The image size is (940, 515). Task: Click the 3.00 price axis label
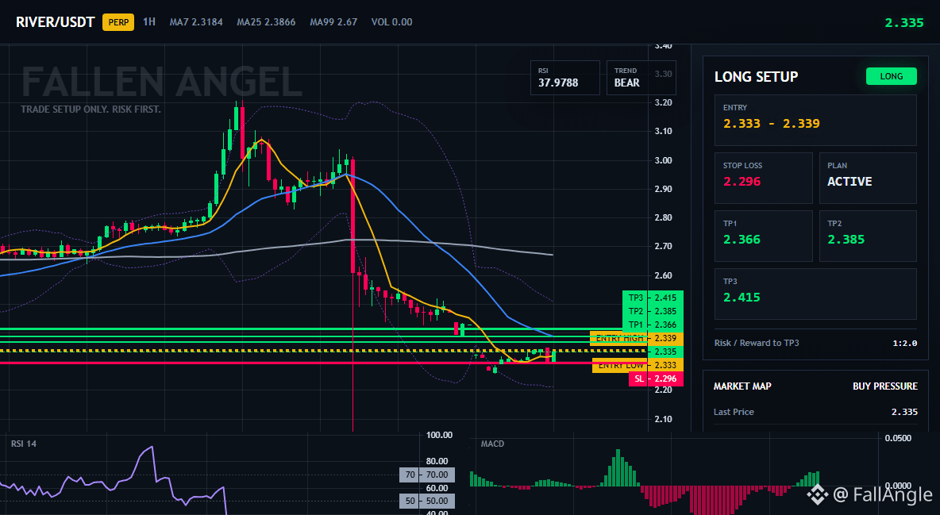pos(663,160)
